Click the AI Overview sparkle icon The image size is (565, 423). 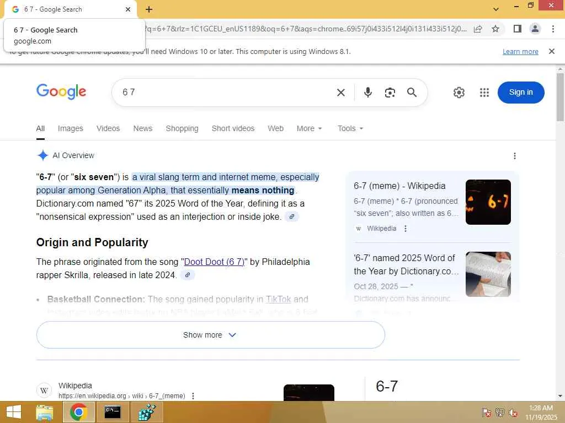(42, 155)
